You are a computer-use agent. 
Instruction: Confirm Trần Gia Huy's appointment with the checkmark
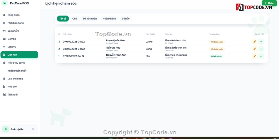point(261,49)
